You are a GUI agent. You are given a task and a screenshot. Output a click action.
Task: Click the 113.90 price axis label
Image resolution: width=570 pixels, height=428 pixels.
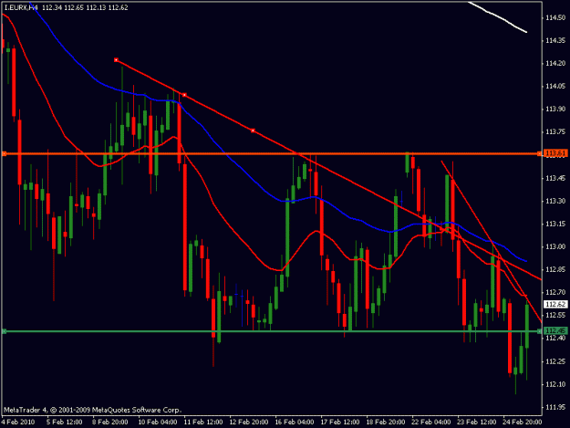coord(555,110)
